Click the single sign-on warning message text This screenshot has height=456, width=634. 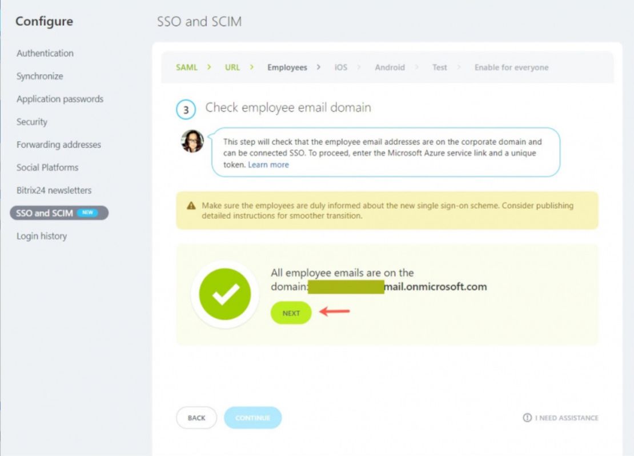387,210
